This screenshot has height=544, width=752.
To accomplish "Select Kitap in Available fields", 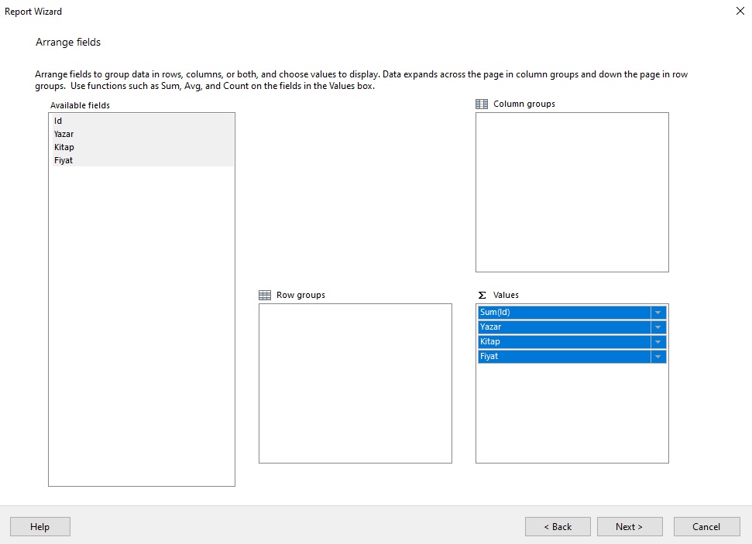I will [x=142, y=147].
